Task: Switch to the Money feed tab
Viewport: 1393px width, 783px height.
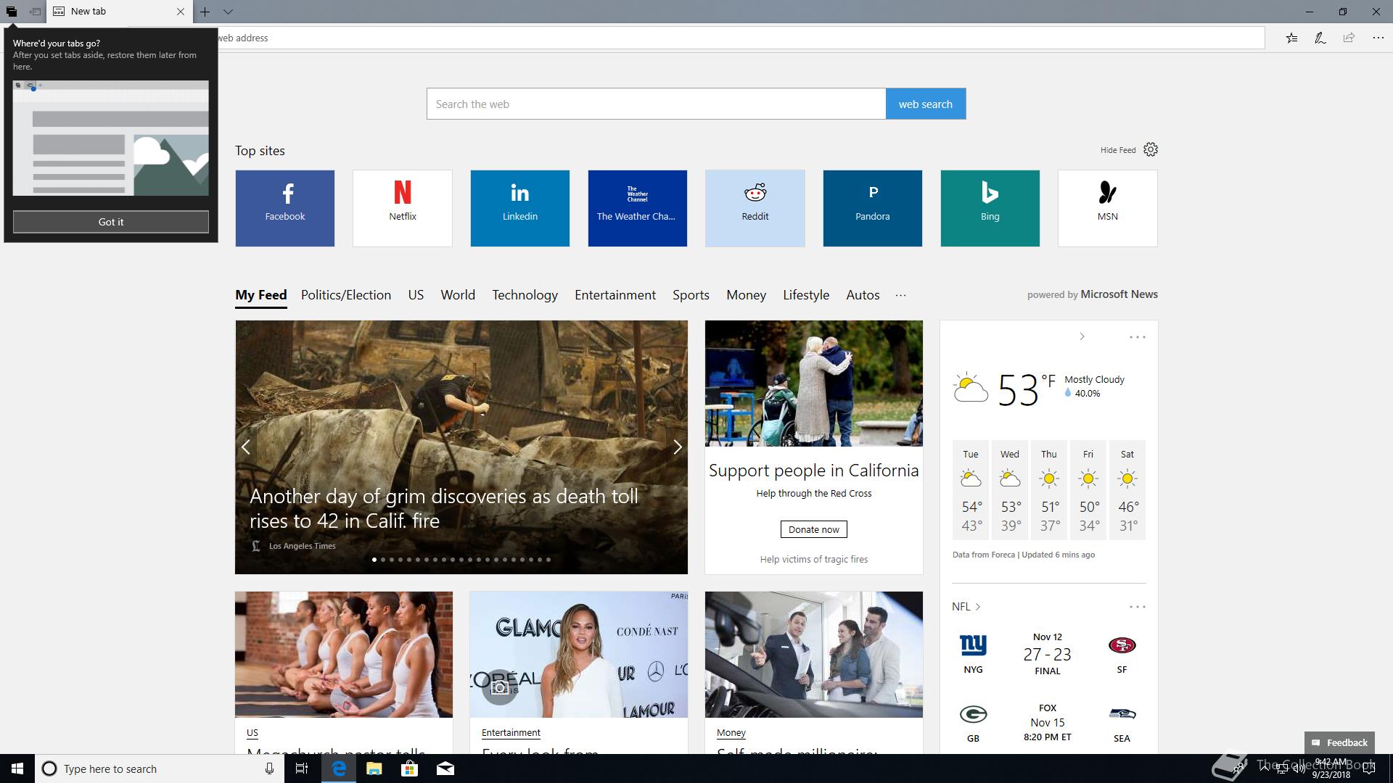Action: pos(747,295)
